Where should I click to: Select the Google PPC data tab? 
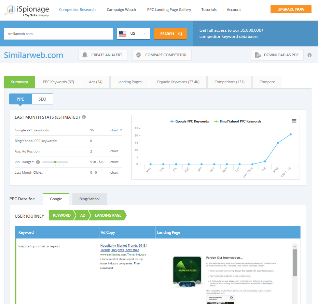click(x=56, y=199)
